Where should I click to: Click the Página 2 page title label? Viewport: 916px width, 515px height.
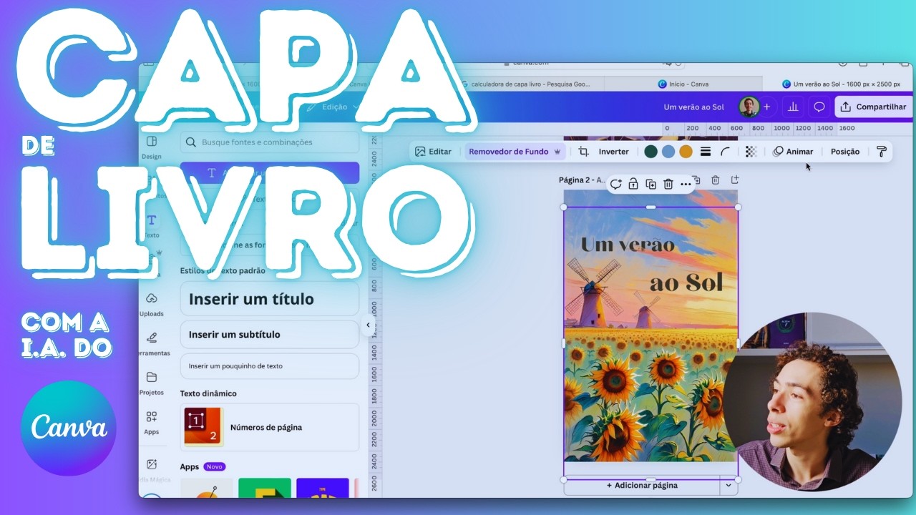point(583,180)
